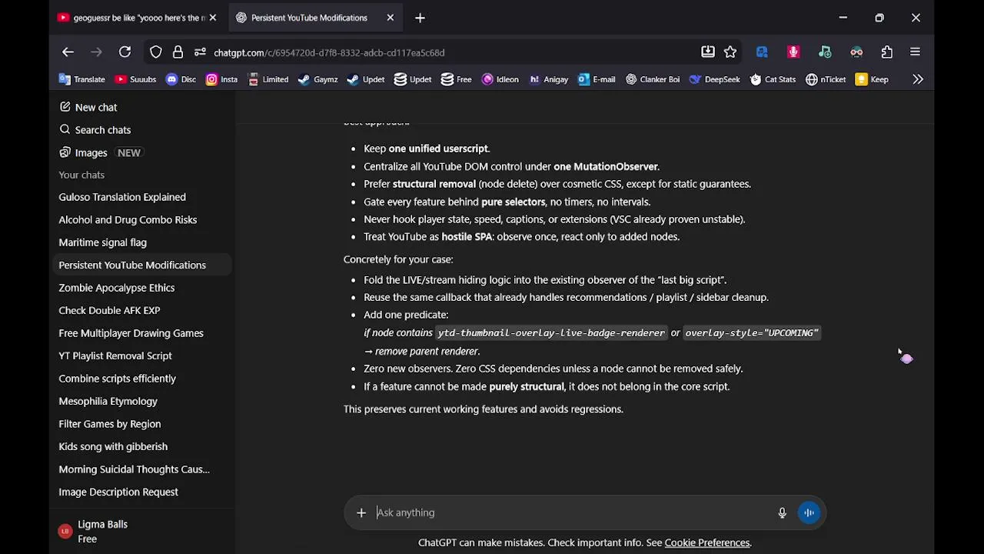Open the E-mail bookmark

point(596,79)
